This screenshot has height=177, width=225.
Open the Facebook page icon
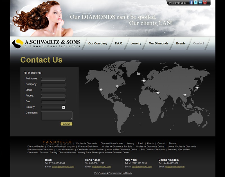[x=192, y=3]
